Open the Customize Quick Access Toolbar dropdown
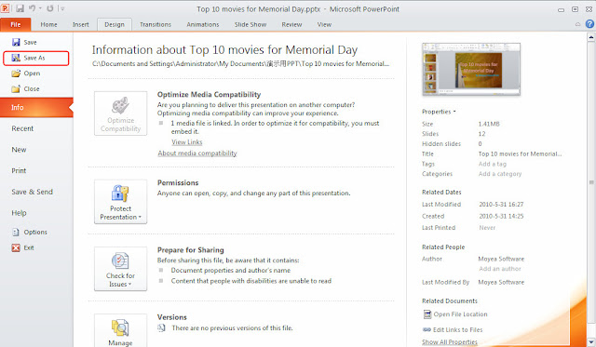The width and height of the screenshot is (596, 347). [62, 8]
